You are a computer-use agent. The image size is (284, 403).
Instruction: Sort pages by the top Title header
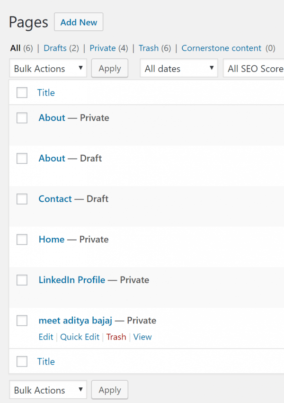[46, 93]
